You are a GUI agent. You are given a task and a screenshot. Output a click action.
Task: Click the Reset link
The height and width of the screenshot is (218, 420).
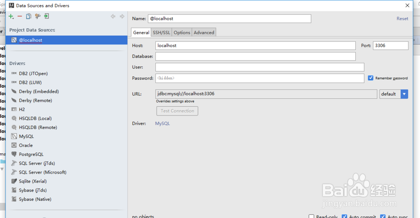click(x=402, y=18)
